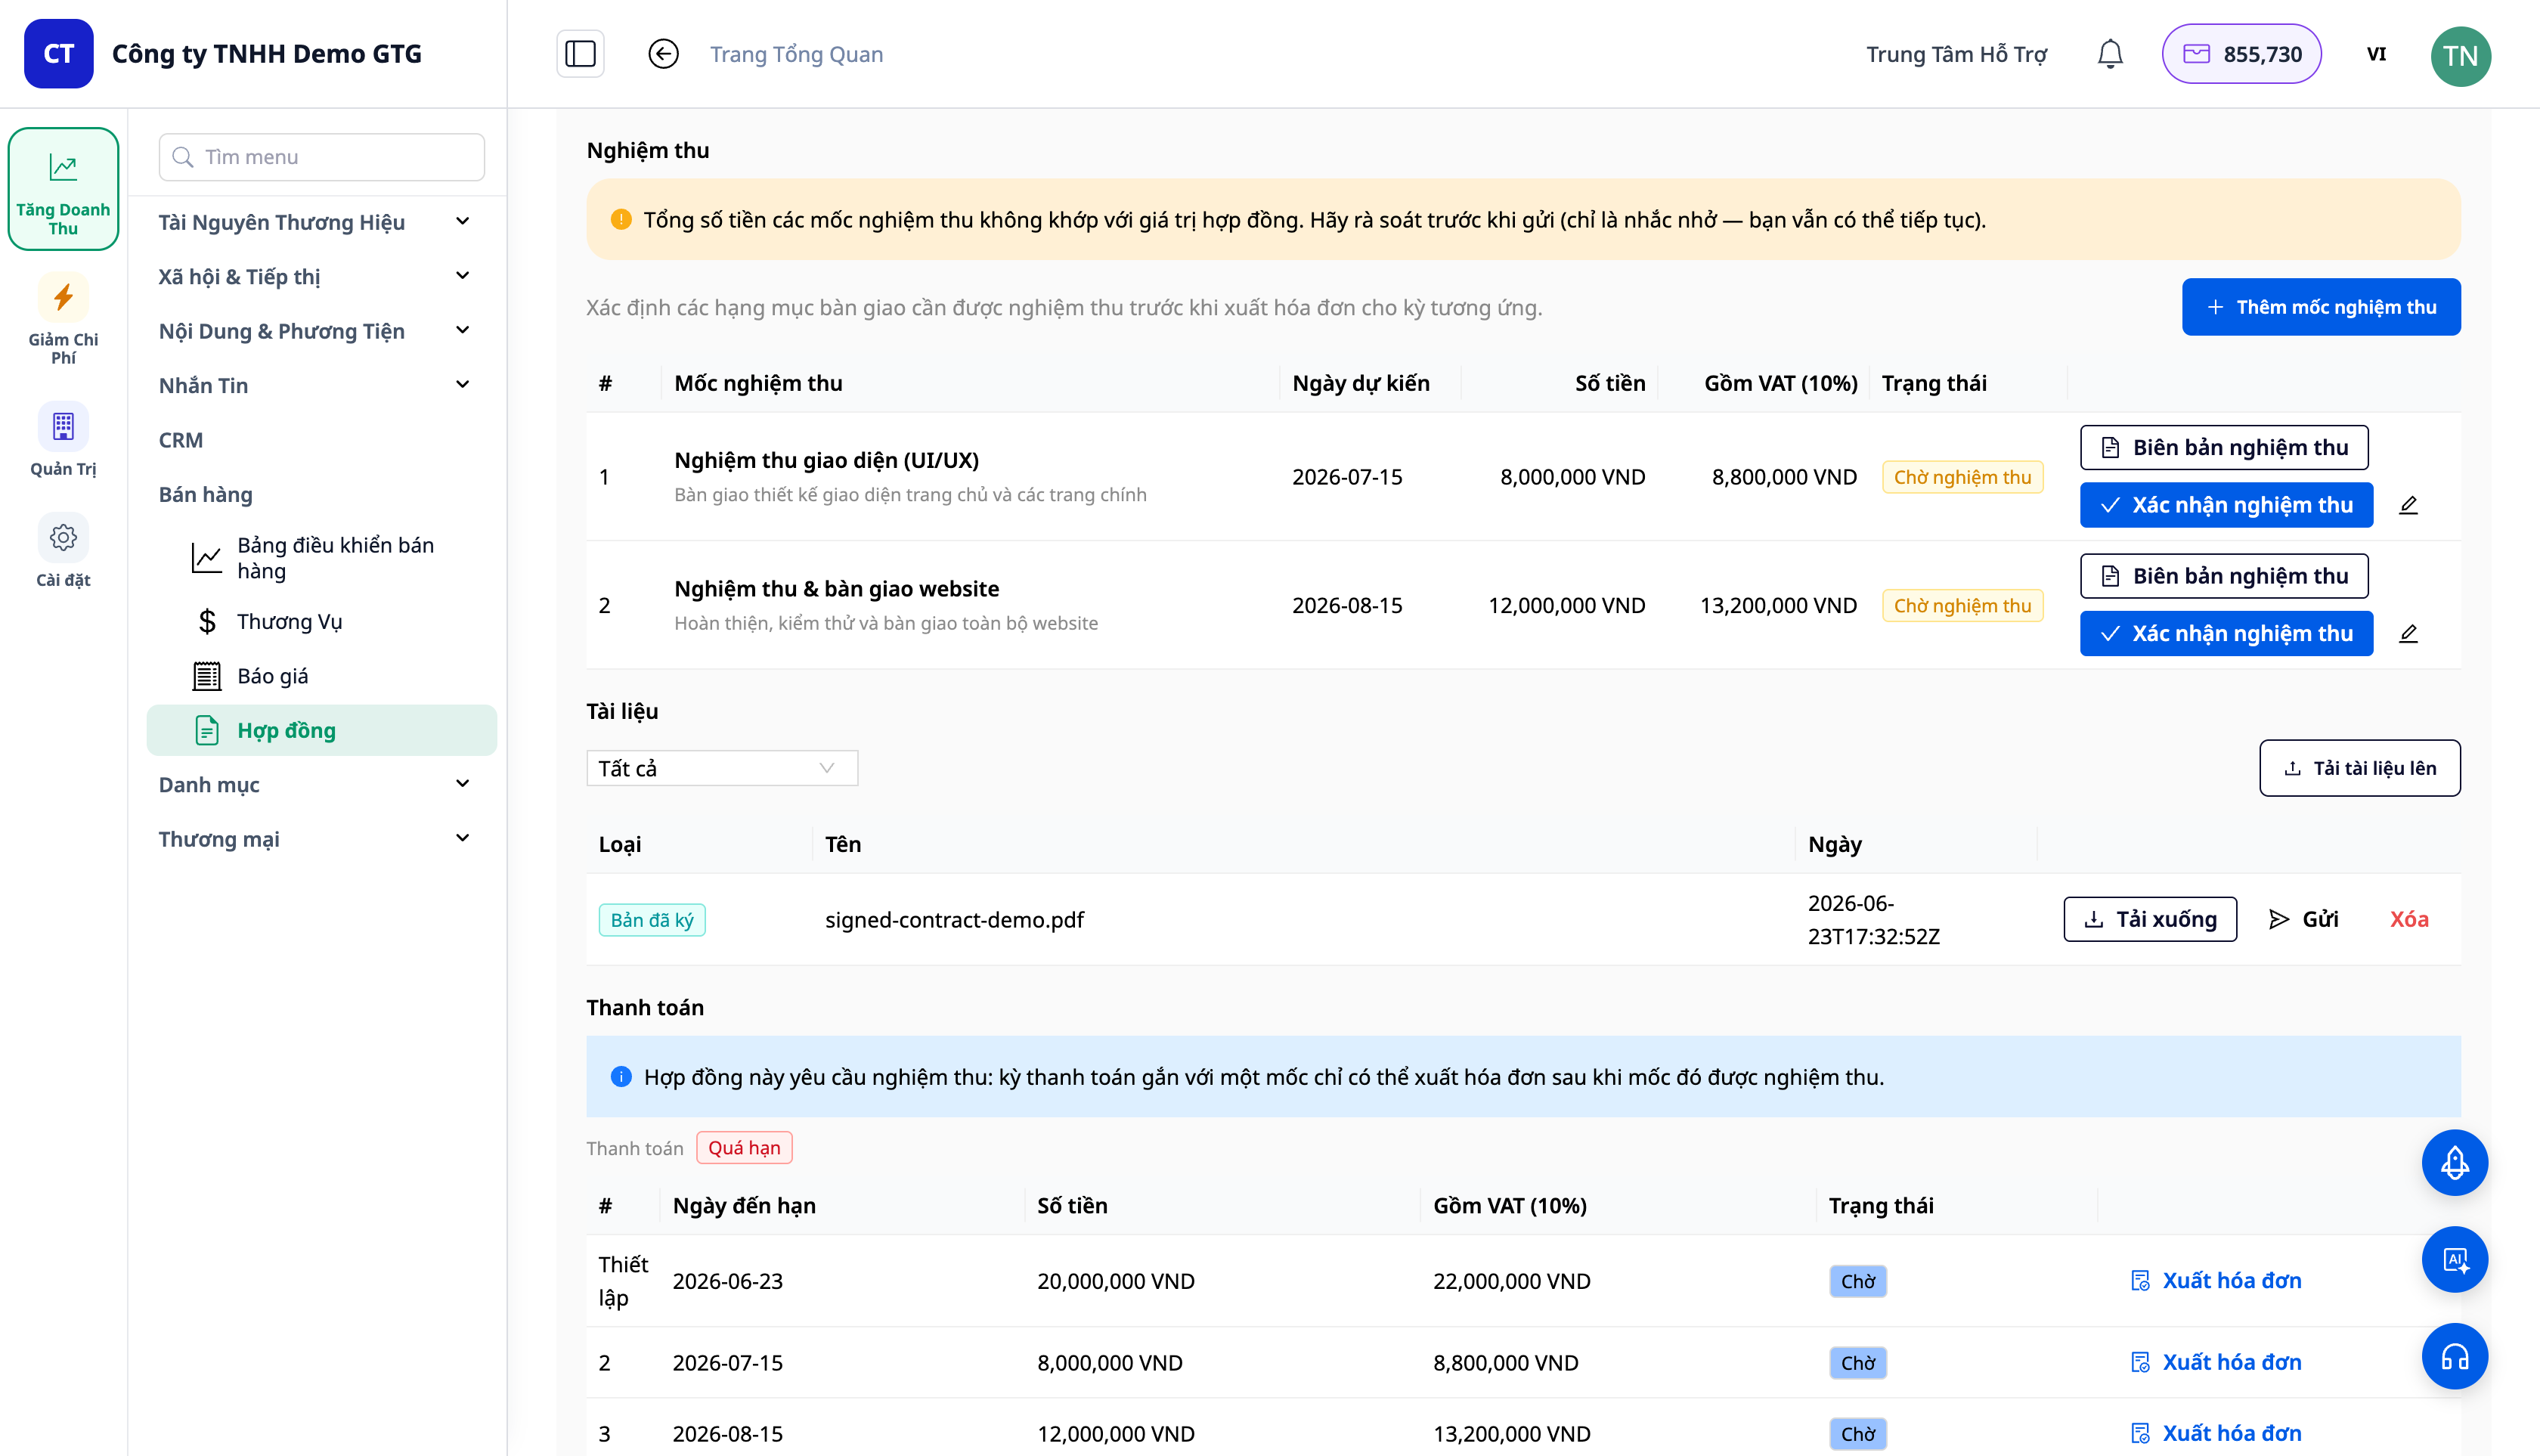Screen dimensions: 2540x1456
Task: Select Tăng Doanh Thu sidebar section
Action: pyautogui.click(x=63, y=189)
